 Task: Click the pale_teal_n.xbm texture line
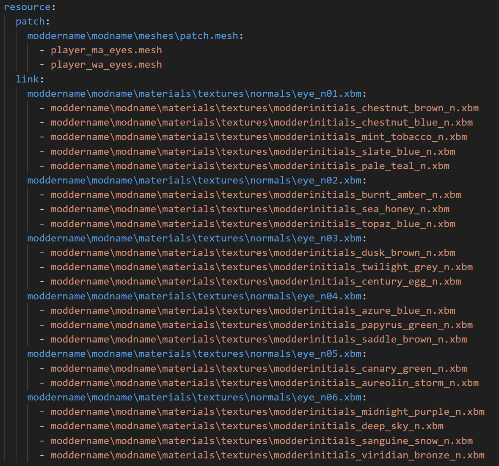pyautogui.click(x=250, y=166)
